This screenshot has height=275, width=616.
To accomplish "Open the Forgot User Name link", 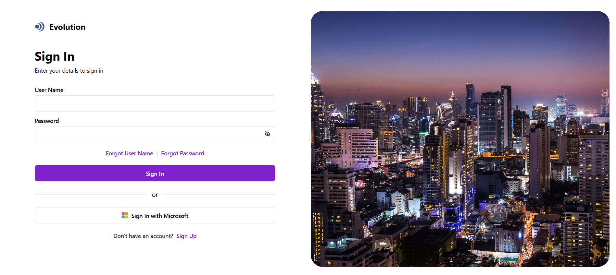I will (x=129, y=153).
